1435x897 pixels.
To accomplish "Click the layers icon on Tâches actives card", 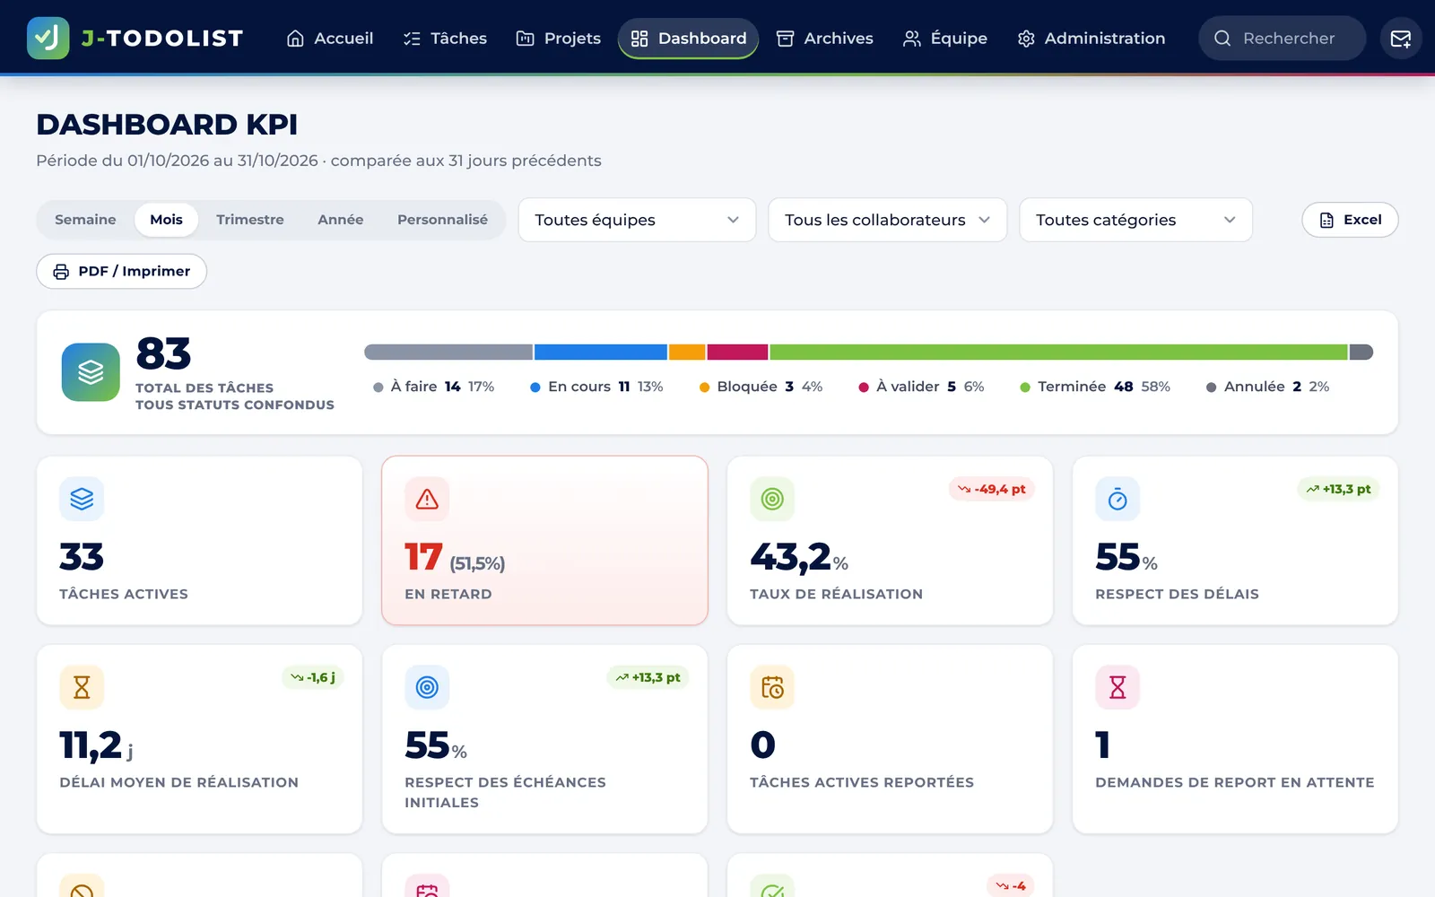I will [x=82, y=499].
